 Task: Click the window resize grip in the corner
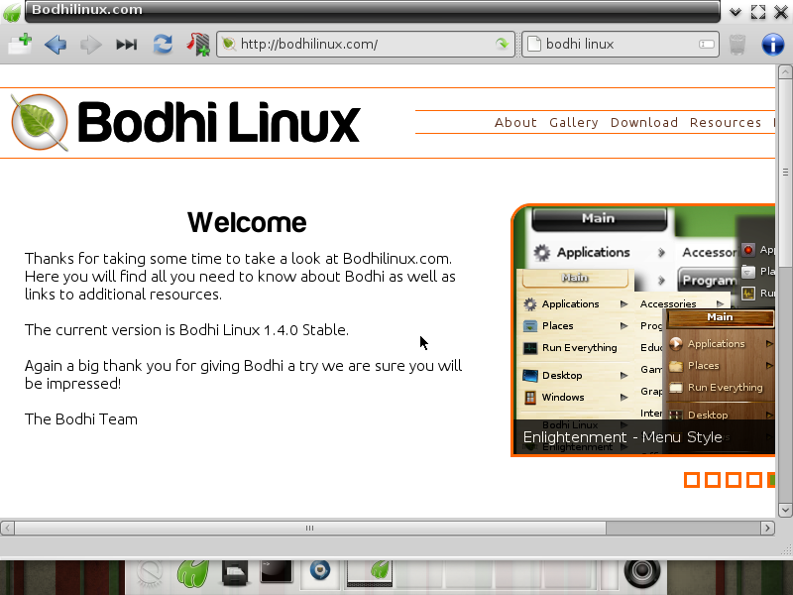pyautogui.click(x=786, y=549)
